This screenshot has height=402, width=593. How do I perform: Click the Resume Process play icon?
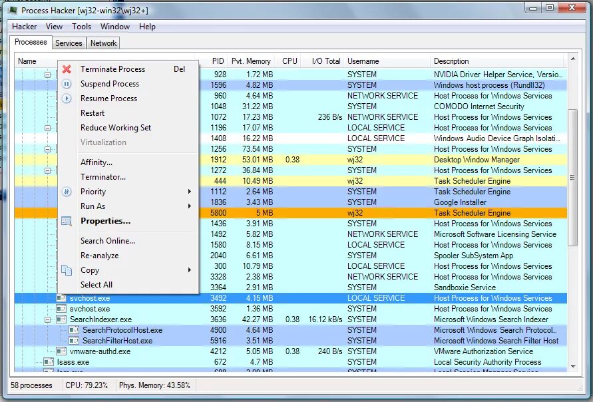[x=67, y=99]
